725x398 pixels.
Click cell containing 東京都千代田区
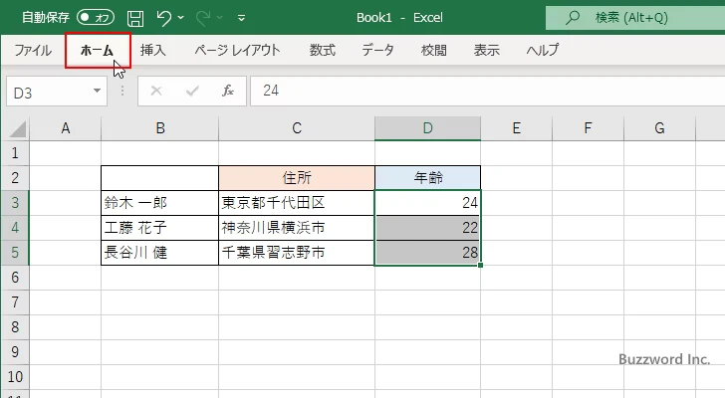coord(297,203)
